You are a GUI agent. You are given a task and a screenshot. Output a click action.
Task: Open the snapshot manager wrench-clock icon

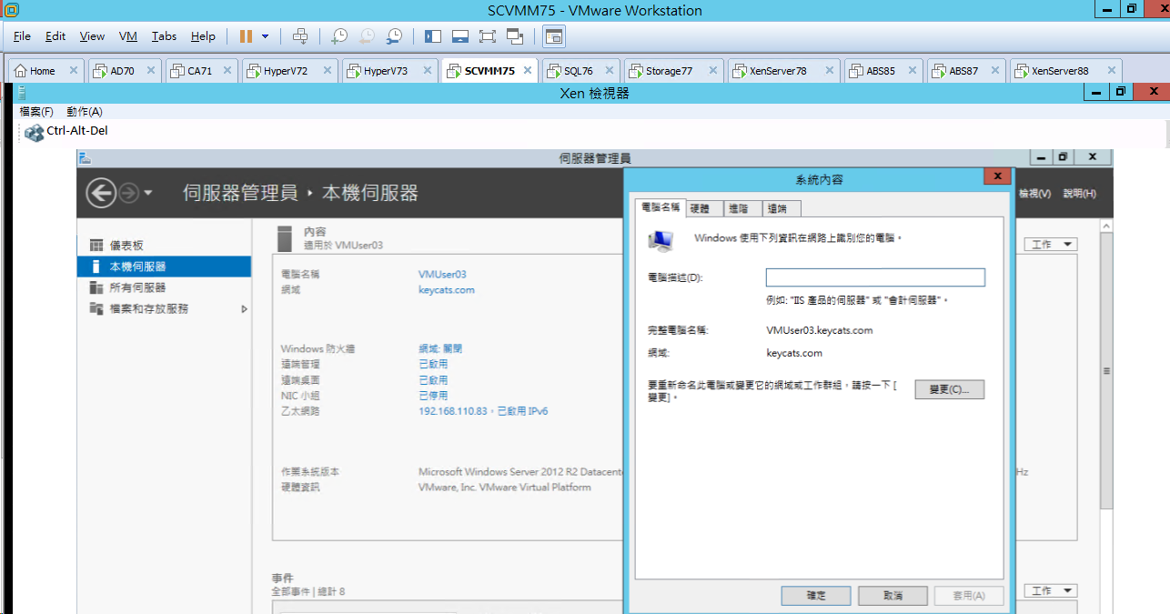point(394,36)
